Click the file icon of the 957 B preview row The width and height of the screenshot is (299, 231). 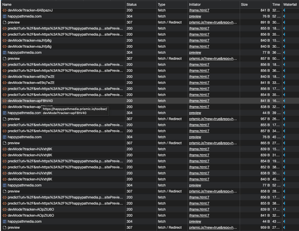(x=5, y=119)
